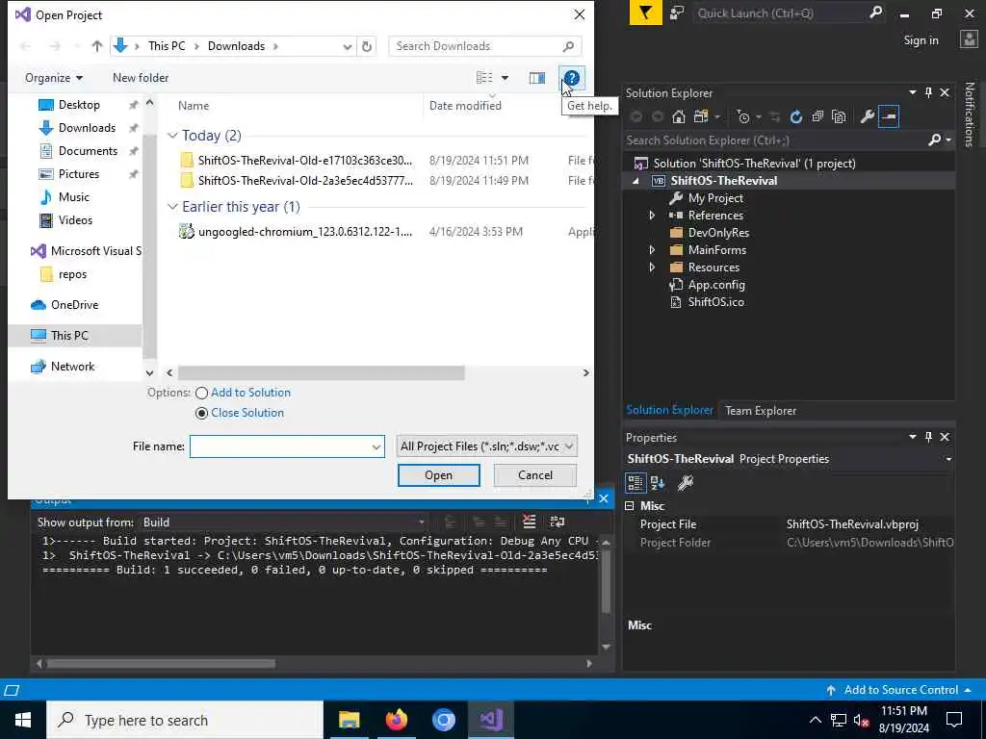Select the Add to Solution radio option
The image size is (986, 739).
point(201,393)
